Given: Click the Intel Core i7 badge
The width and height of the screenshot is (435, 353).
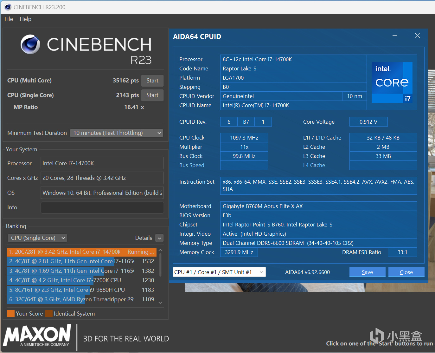Looking at the screenshot, I should tap(392, 82).
